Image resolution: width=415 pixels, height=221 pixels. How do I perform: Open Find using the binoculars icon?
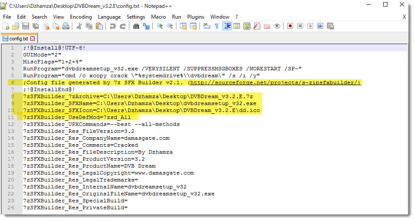pyautogui.click(x=136, y=26)
